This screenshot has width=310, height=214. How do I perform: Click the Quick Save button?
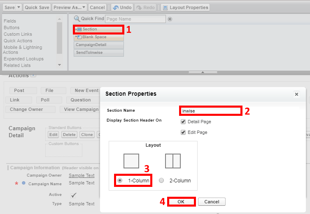pyautogui.click(x=37, y=7)
